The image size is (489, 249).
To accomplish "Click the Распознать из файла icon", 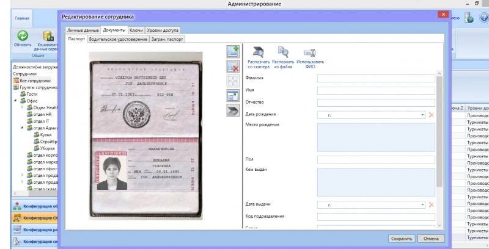I will (283, 52).
